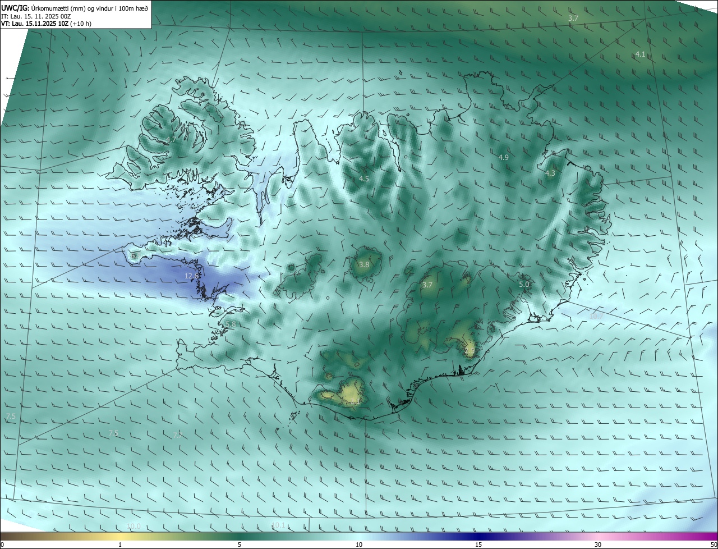Screen dimensions: 718x549
Task: Click the 4.1 value label
Action: point(641,54)
